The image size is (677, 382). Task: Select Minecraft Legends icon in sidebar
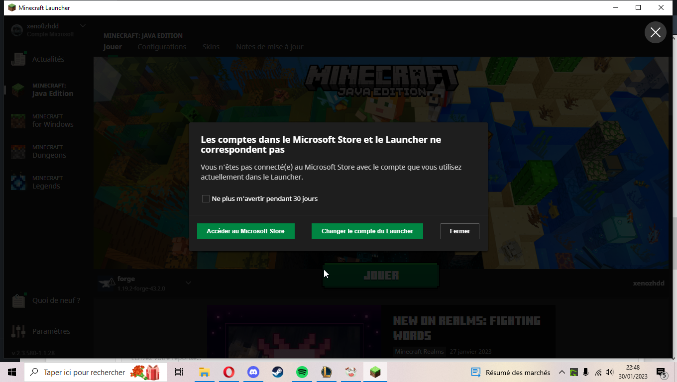tap(18, 182)
